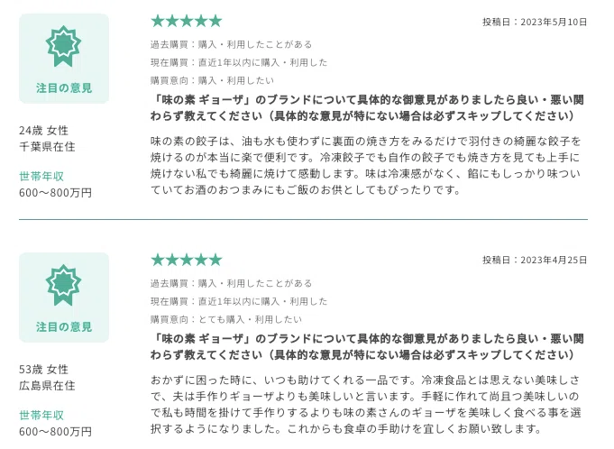Viewport: 614px width, 449px height.
Task: Select the second 注目の意見 badge label
Action: click(x=64, y=327)
